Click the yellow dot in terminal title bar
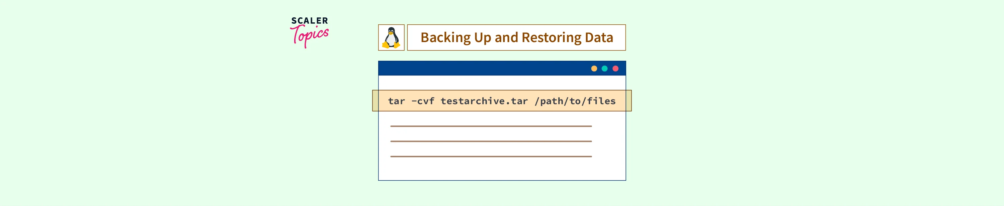Image resolution: width=1004 pixels, height=206 pixels. tap(594, 69)
